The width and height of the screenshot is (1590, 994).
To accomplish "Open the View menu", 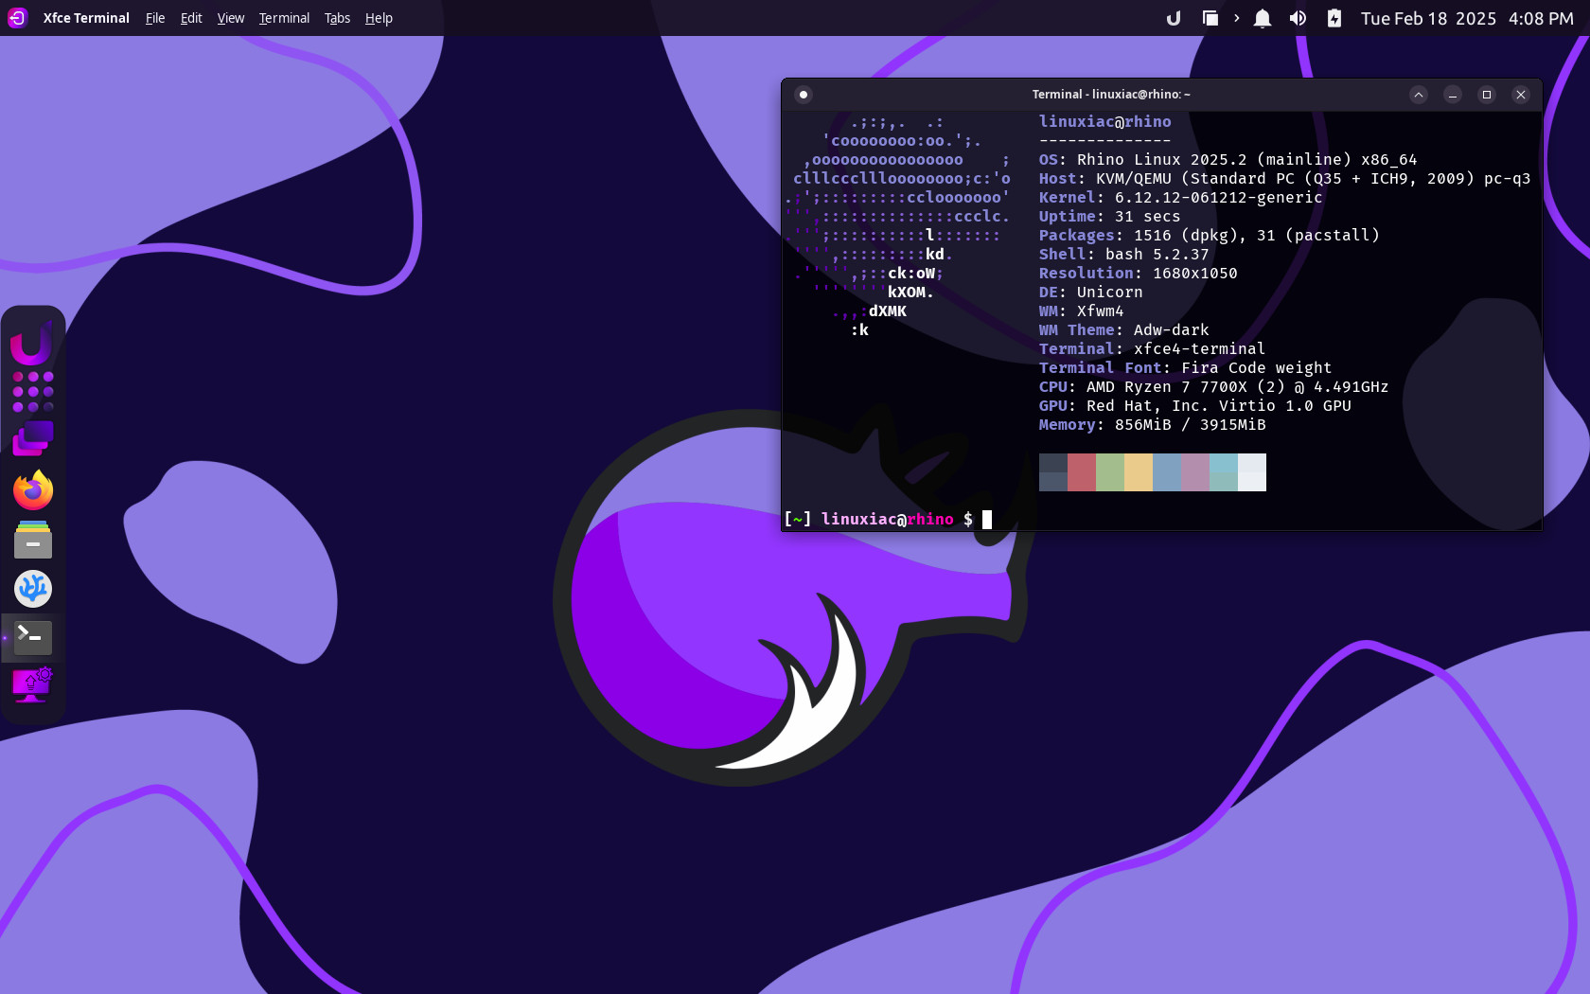I will tap(230, 18).
